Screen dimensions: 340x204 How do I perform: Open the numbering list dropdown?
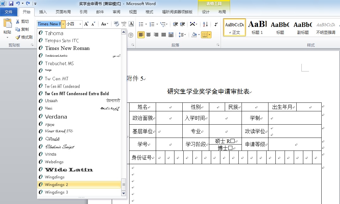coord(157,24)
